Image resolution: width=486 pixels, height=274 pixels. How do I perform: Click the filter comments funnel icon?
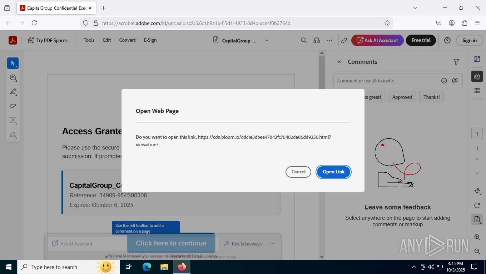tap(456, 62)
